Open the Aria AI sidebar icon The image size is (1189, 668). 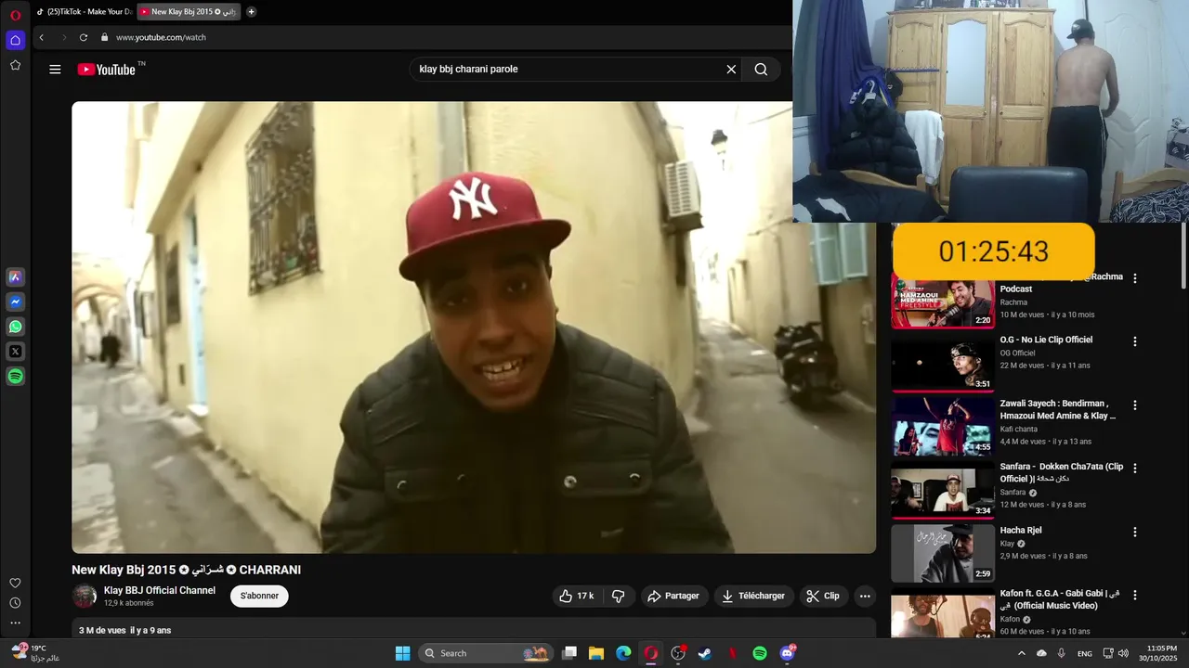[15, 276]
